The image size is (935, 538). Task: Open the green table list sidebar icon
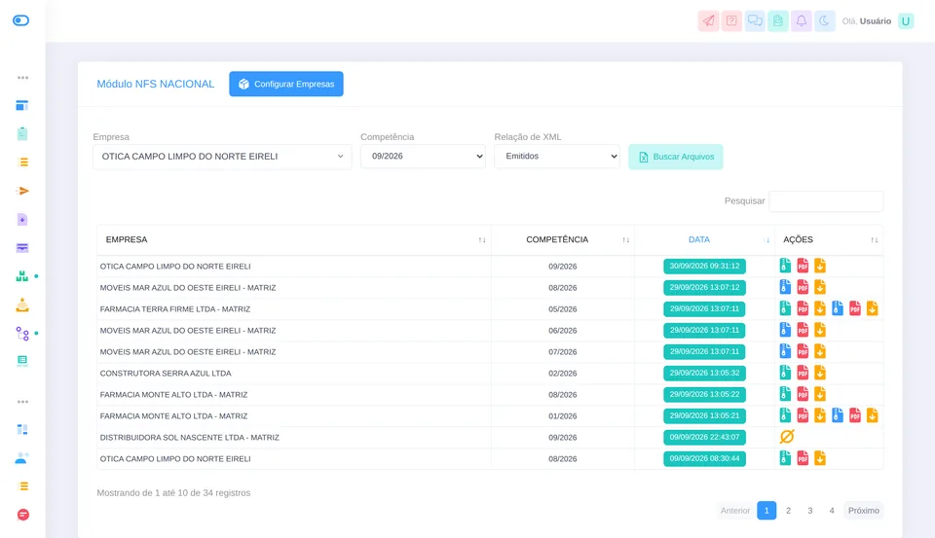[22, 361]
